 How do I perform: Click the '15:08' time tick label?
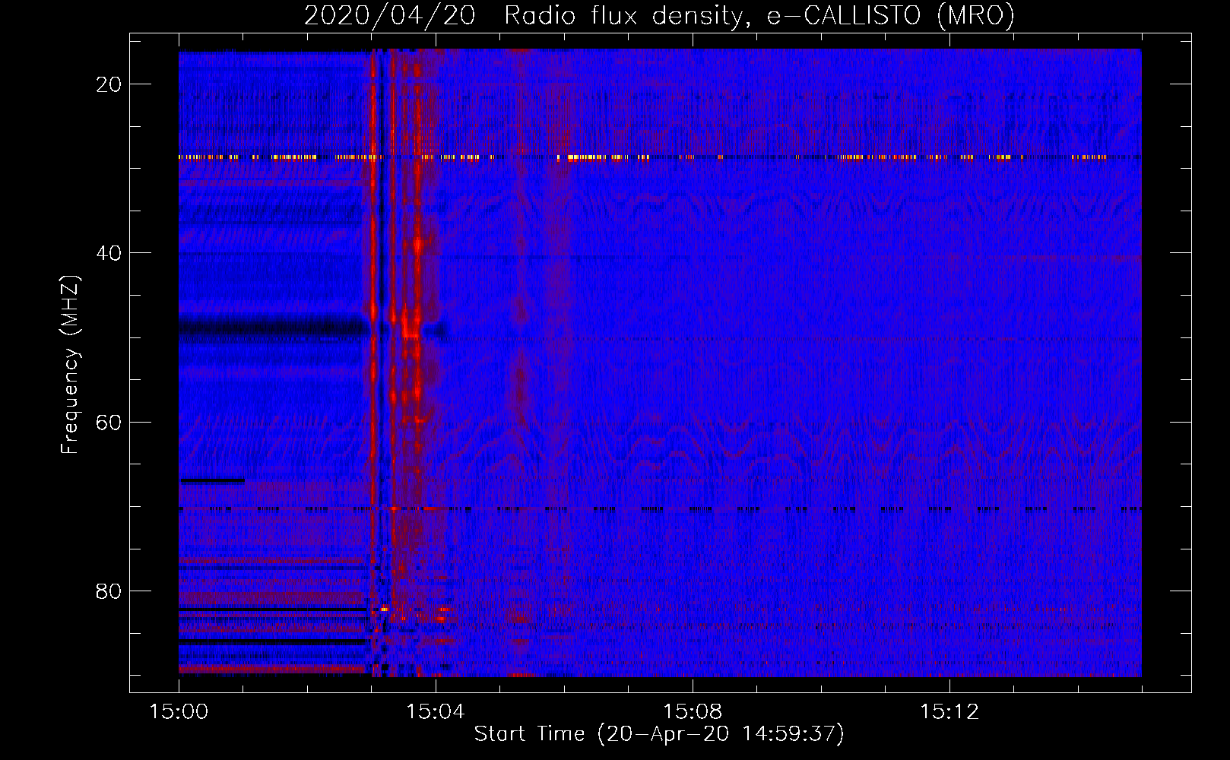pos(692,712)
